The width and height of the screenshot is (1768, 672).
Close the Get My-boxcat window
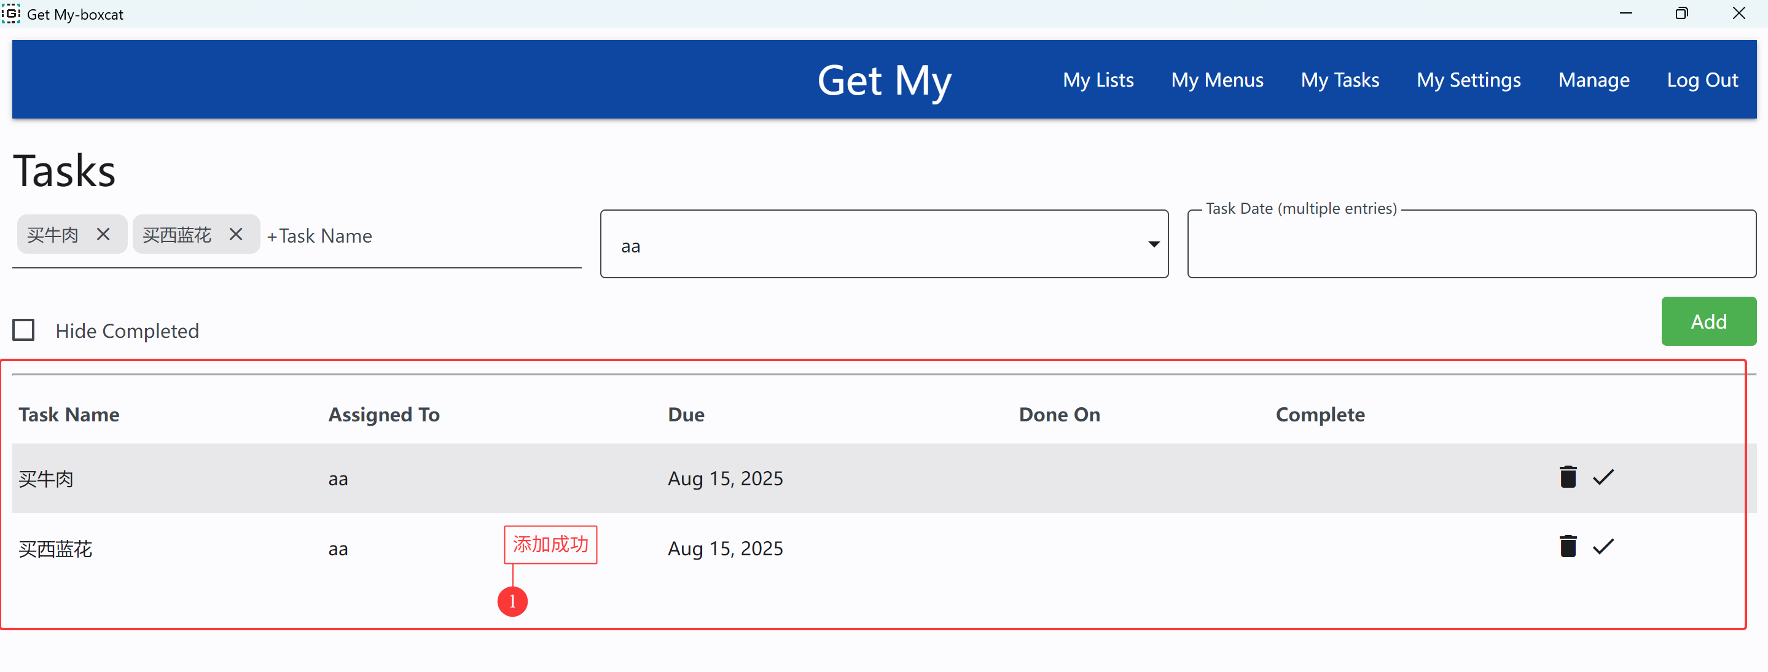pos(1739,13)
